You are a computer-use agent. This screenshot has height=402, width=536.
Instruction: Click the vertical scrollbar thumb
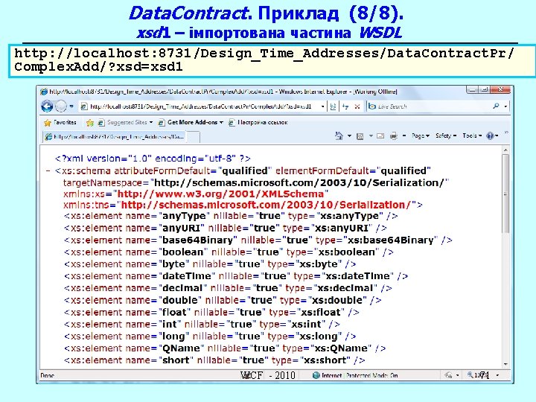coord(506,194)
